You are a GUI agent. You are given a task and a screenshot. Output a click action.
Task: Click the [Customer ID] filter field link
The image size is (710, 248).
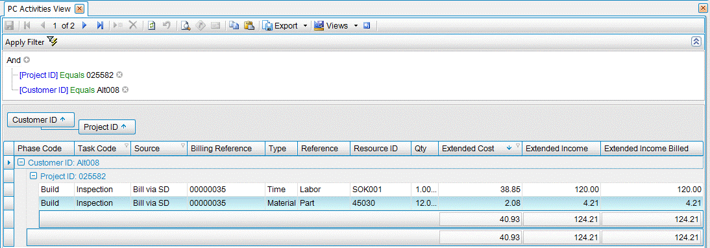pyautogui.click(x=44, y=90)
